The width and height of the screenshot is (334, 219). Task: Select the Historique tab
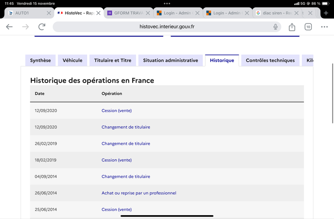(222, 60)
